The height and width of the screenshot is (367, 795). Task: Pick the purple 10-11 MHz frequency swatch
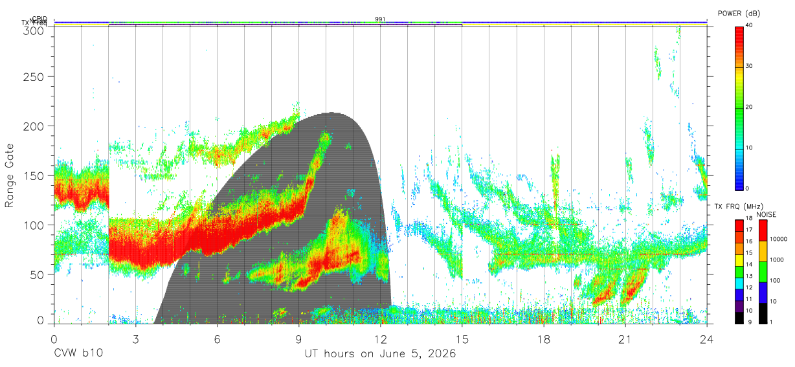point(739,306)
